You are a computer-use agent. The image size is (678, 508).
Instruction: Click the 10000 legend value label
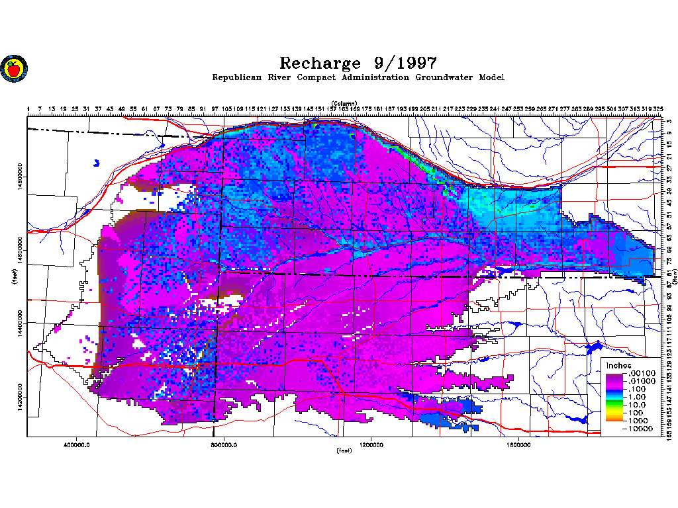tap(641, 429)
